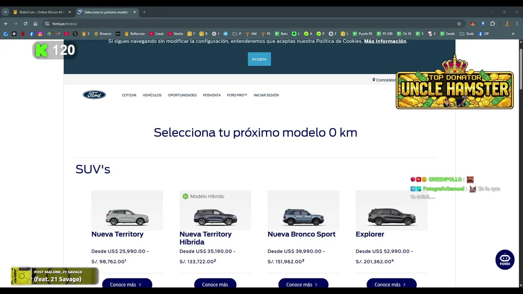Open the Gmail bookmark icon
The image size is (523, 294).
pyautogui.click(x=58, y=34)
